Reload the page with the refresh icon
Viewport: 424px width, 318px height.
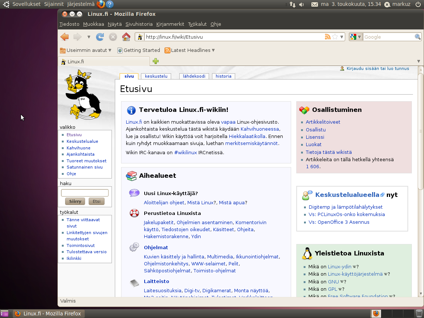click(100, 37)
